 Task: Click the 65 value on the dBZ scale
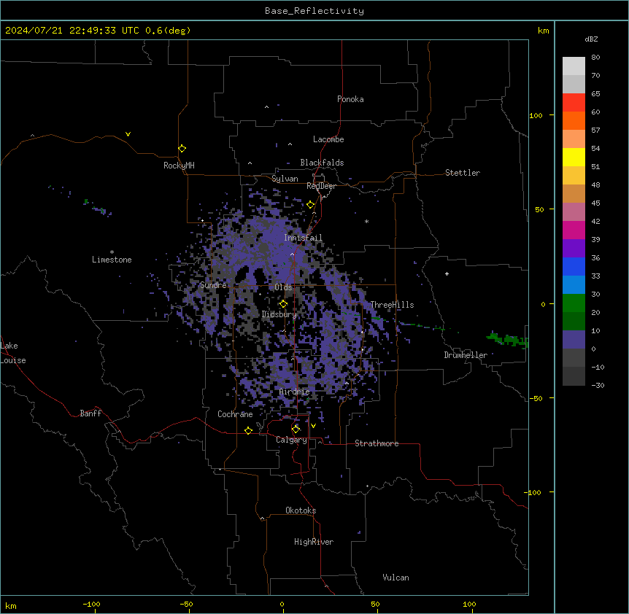pos(595,94)
